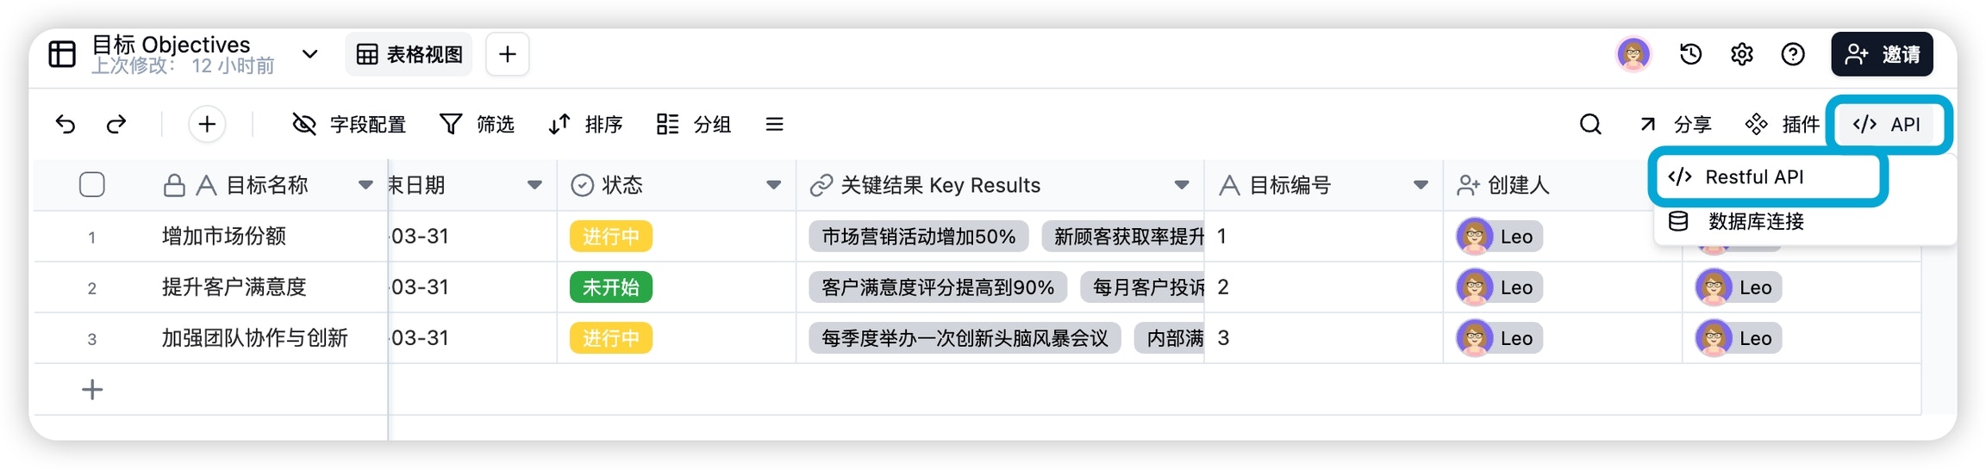Viewport: 1986px width, 469px height.
Task: Open the history clock icon
Action: (x=1690, y=54)
